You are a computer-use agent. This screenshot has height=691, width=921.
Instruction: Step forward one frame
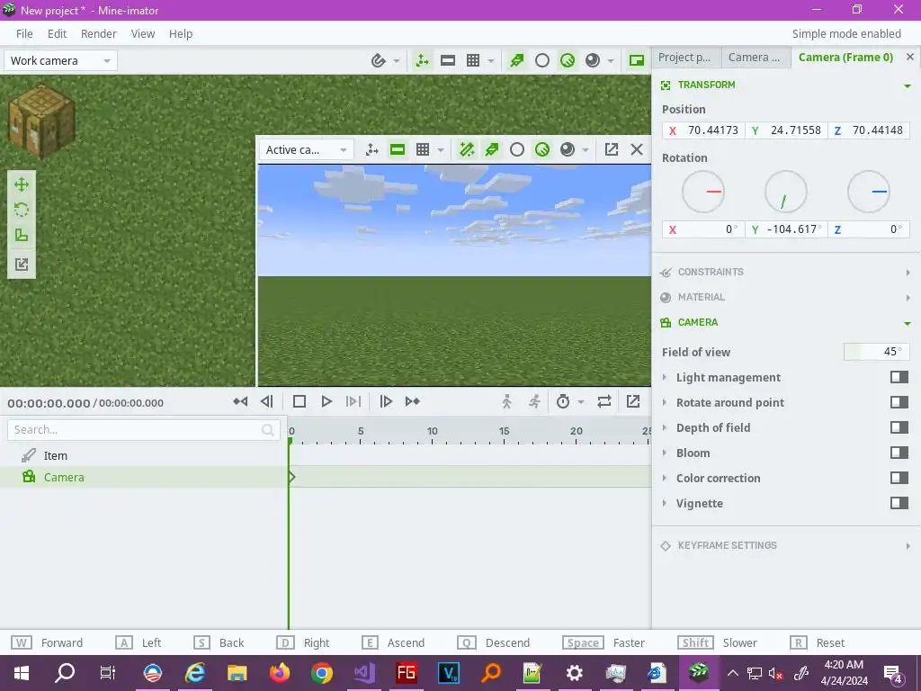[x=385, y=401]
